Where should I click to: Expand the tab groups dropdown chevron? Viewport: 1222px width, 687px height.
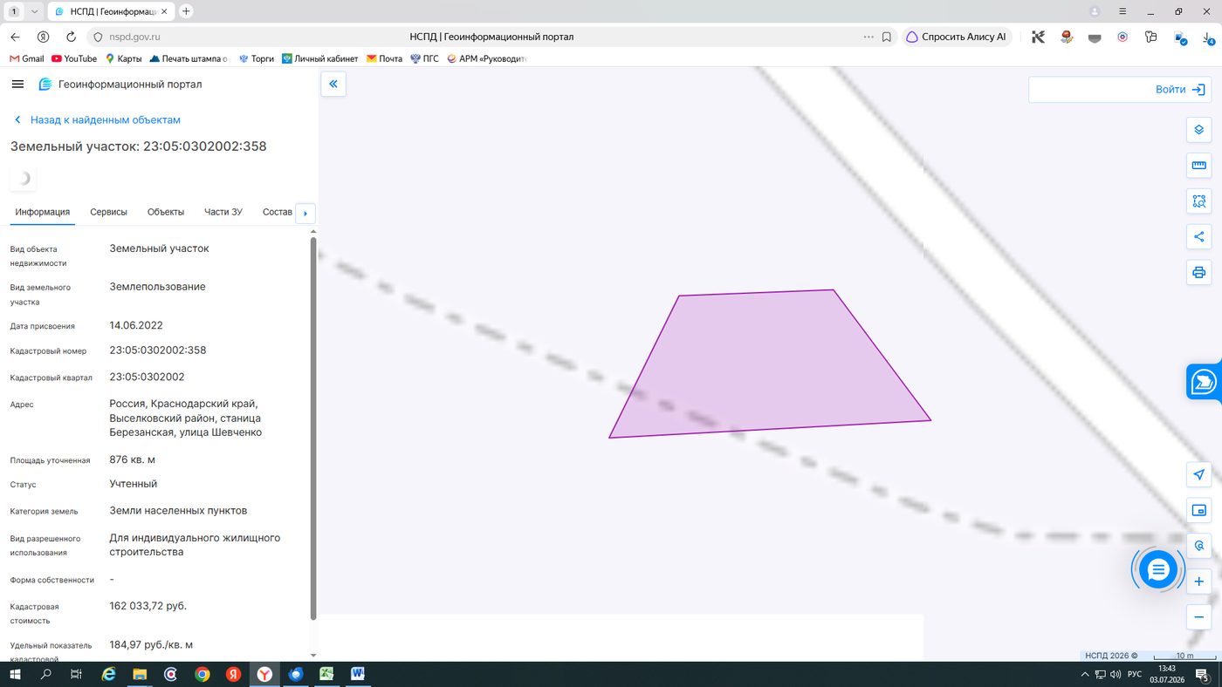(34, 11)
